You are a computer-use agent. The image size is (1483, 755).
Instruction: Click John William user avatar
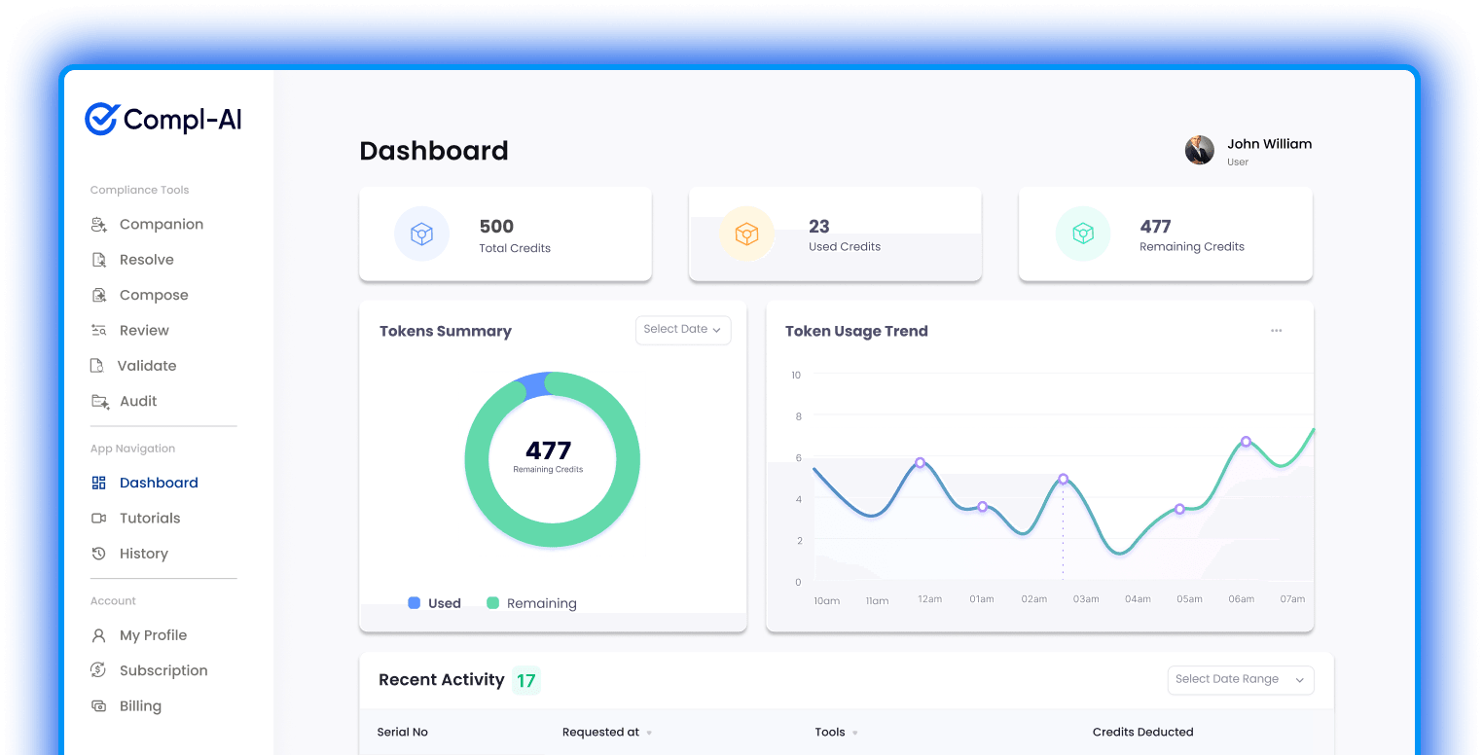1199,150
